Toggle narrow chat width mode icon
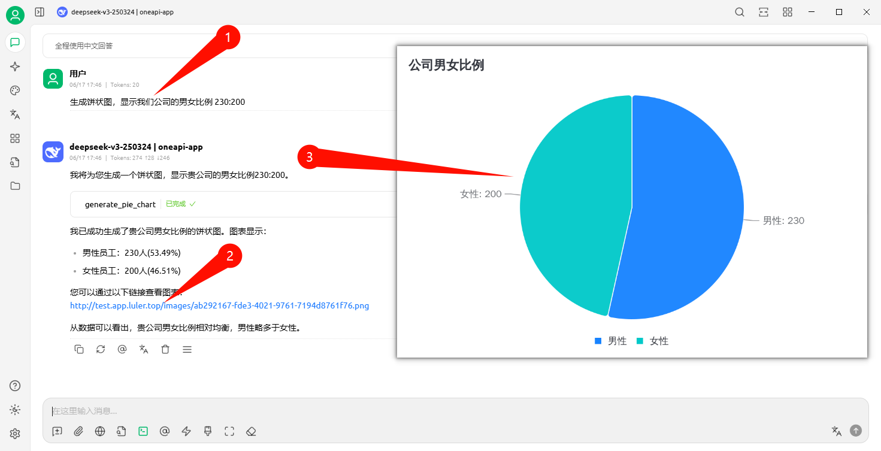Screen dimensions: 881x451 (764, 12)
